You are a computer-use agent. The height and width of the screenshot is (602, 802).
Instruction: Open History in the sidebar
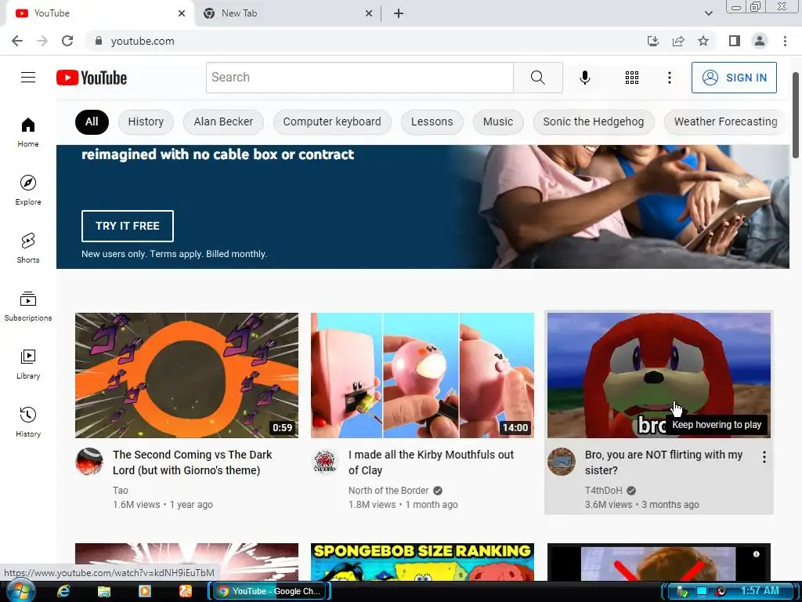click(28, 422)
